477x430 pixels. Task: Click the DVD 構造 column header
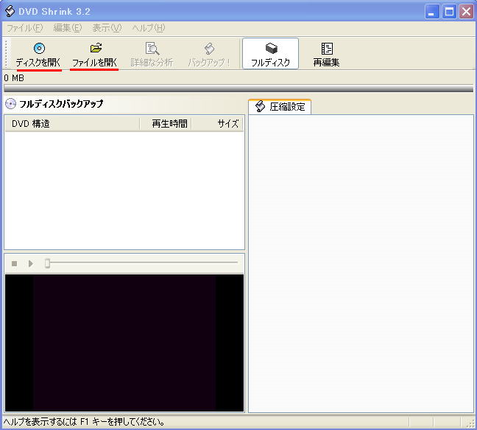click(73, 124)
